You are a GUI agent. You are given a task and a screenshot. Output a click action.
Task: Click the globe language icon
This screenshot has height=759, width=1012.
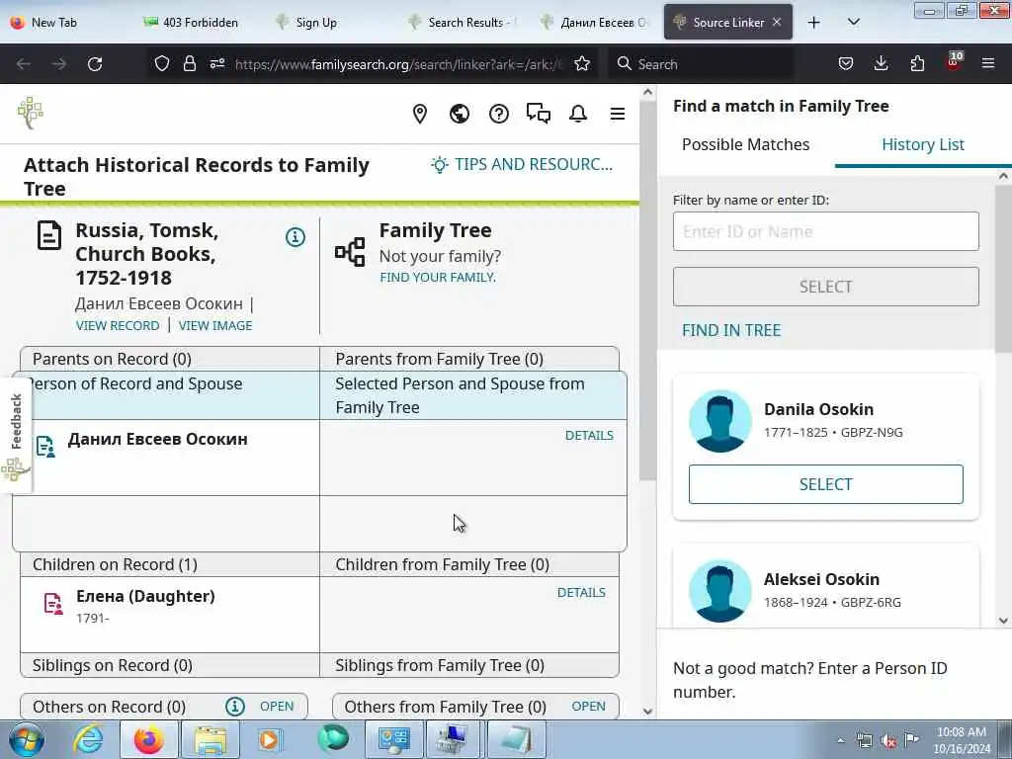pos(459,115)
